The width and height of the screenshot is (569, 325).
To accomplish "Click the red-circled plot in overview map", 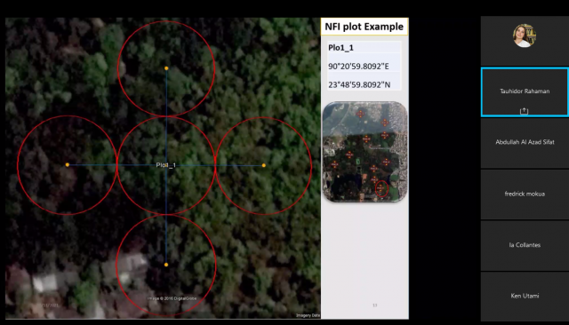I will point(381,188).
